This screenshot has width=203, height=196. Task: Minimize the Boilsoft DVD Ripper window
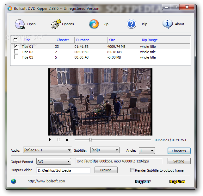167,7
